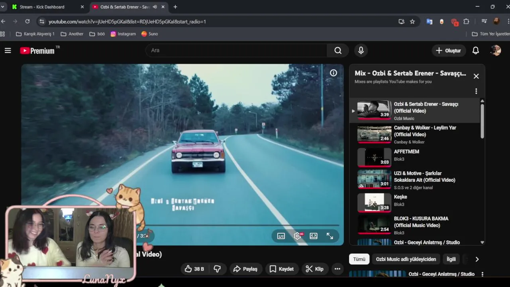Bookmark this page with star icon
This screenshot has width=510, height=287.
pyautogui.click(x=412, y=22)
